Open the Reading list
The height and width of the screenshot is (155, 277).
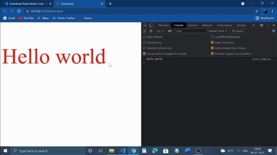[265, 18]
